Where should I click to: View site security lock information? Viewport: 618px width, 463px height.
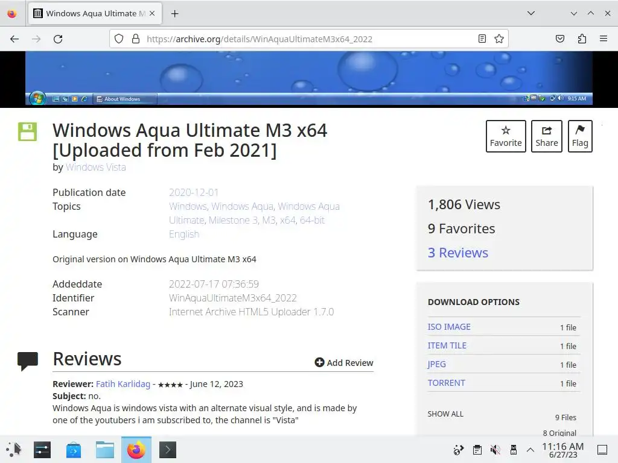[x=136, y=39]
